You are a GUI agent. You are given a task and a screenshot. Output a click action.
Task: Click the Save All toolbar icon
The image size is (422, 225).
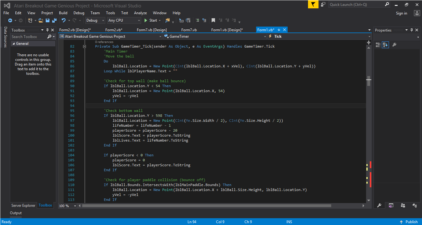tap(54, 20)
